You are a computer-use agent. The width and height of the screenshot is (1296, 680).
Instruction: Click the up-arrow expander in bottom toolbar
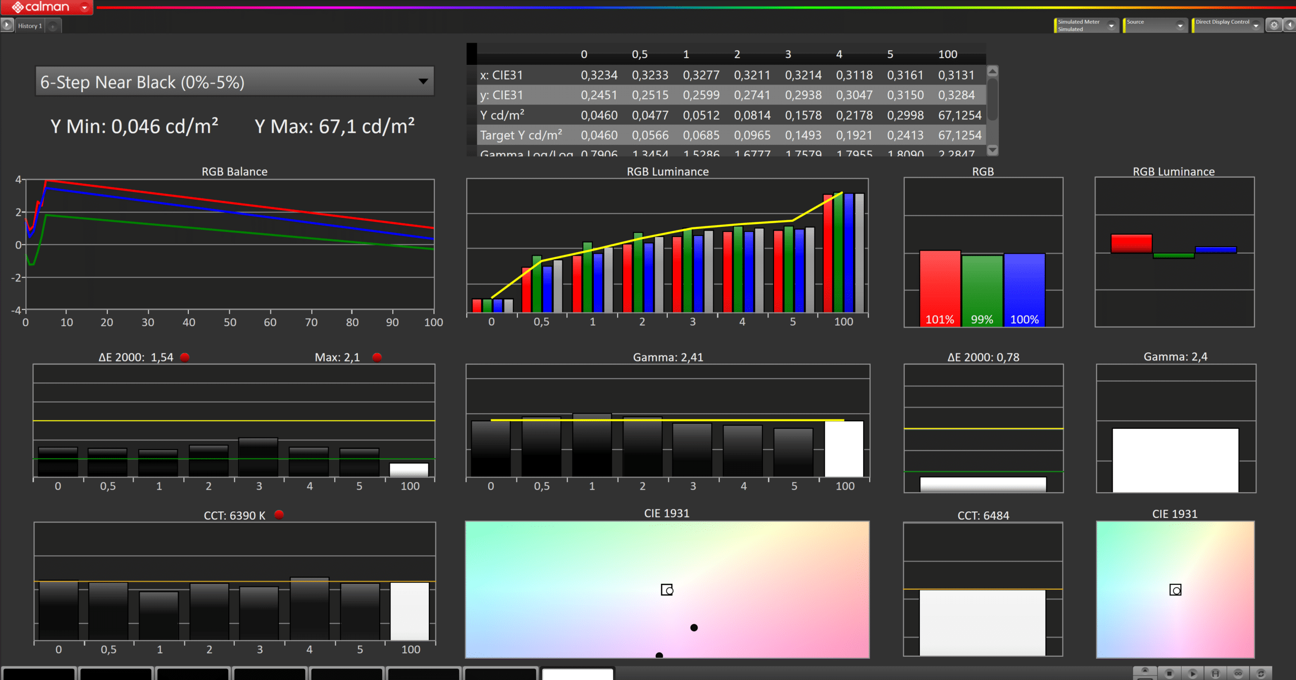(1145, 671)
